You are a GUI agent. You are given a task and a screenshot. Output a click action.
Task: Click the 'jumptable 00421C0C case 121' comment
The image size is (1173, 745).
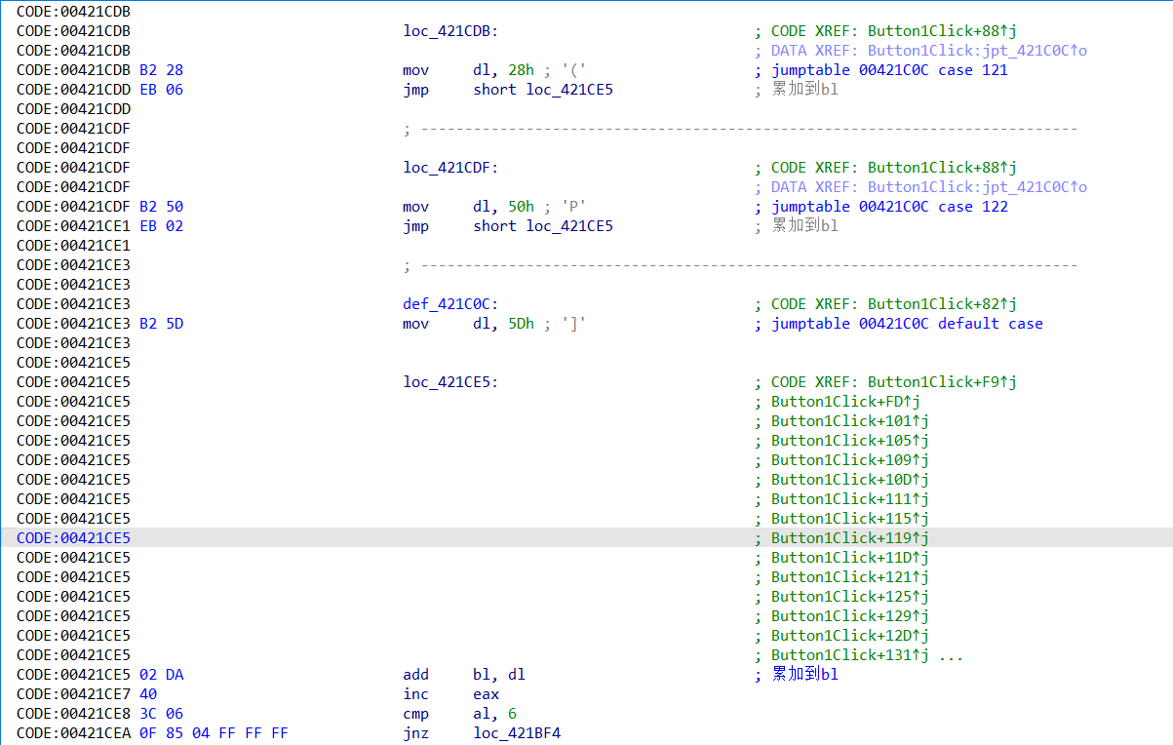pos(889,70)
